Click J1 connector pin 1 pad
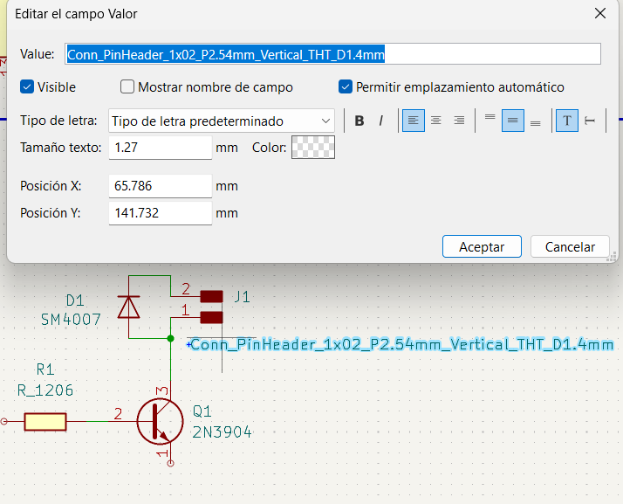Viewport: 623px width, 504px height. pos(212,317)
